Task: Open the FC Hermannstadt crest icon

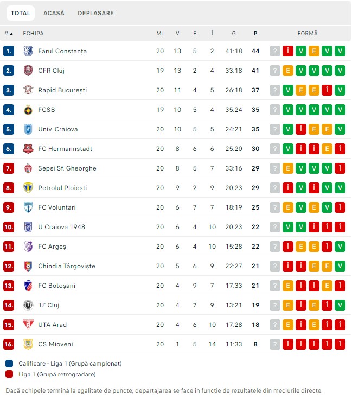Action: point(28,149)
